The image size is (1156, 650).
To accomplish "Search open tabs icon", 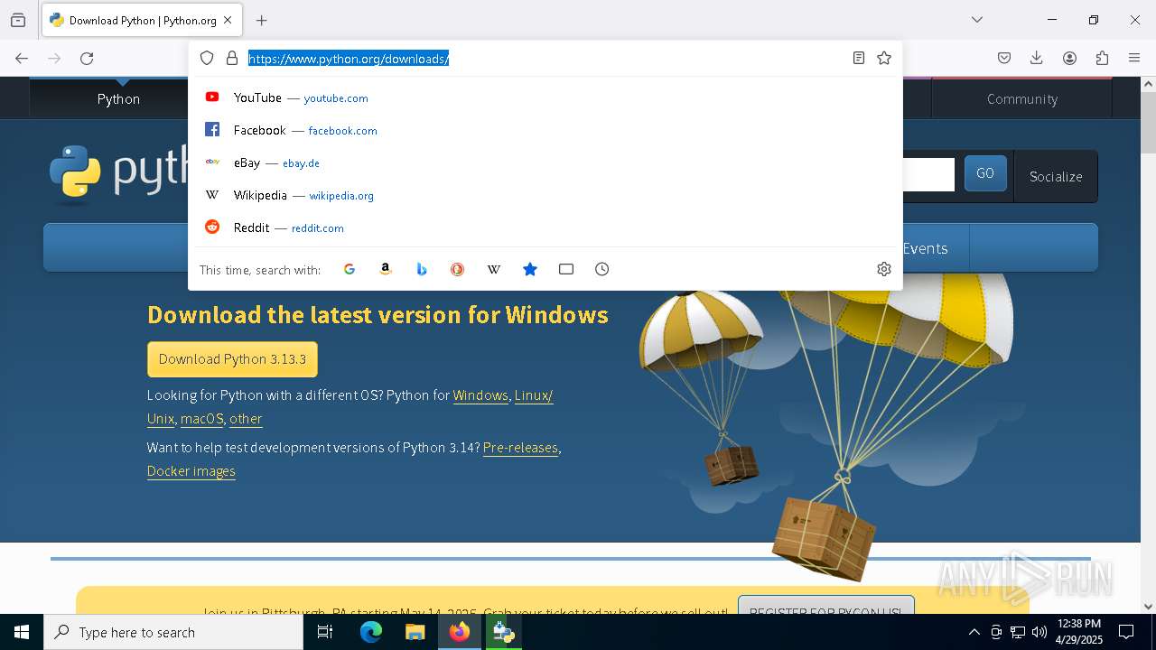I will [x=566, y=269].
